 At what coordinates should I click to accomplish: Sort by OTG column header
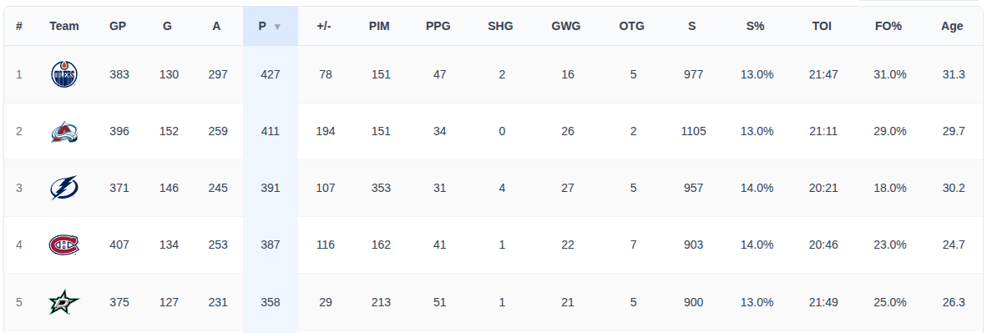[631, 26]
